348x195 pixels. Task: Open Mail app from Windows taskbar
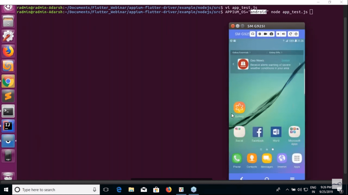click(x=144, y=190)
